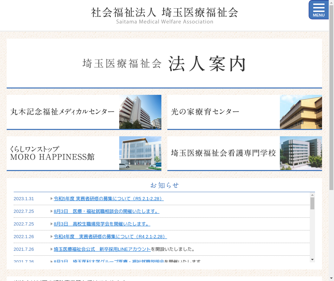Click the date 2023.1.31 in news list
The image size is (334, 281).
tap(24, 198)
